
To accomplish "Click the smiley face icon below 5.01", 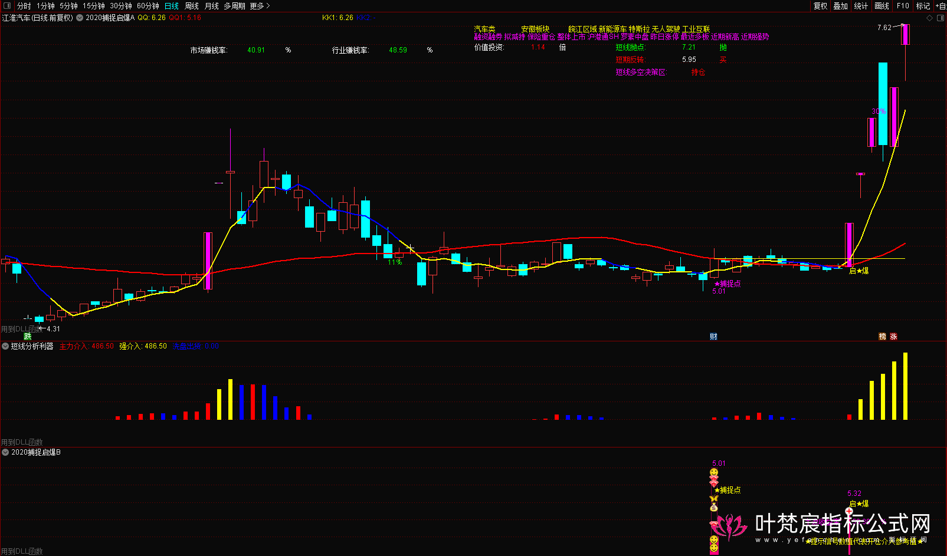I will [x=714, y=473].
